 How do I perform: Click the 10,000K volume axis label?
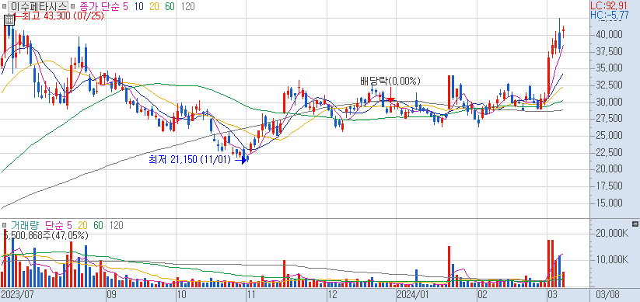(612, 259)
